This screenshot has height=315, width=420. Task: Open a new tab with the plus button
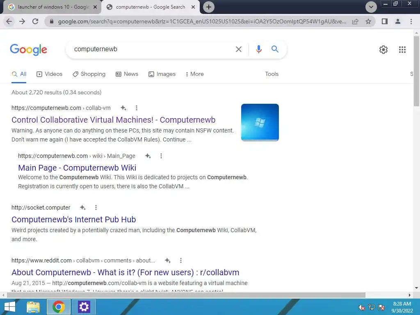pyautogui.click(x=209, y=7)
